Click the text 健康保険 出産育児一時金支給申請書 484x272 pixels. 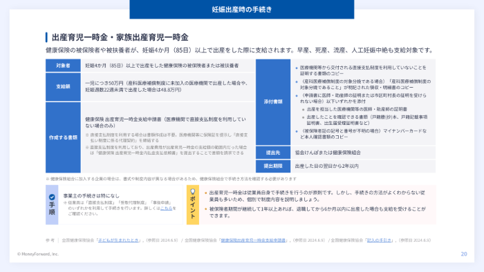pyautogui.click(x=165, y=122)
